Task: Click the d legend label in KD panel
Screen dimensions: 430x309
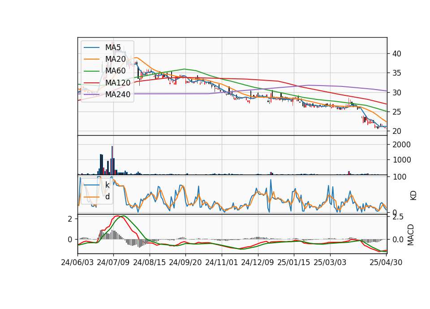Action: 107,197
